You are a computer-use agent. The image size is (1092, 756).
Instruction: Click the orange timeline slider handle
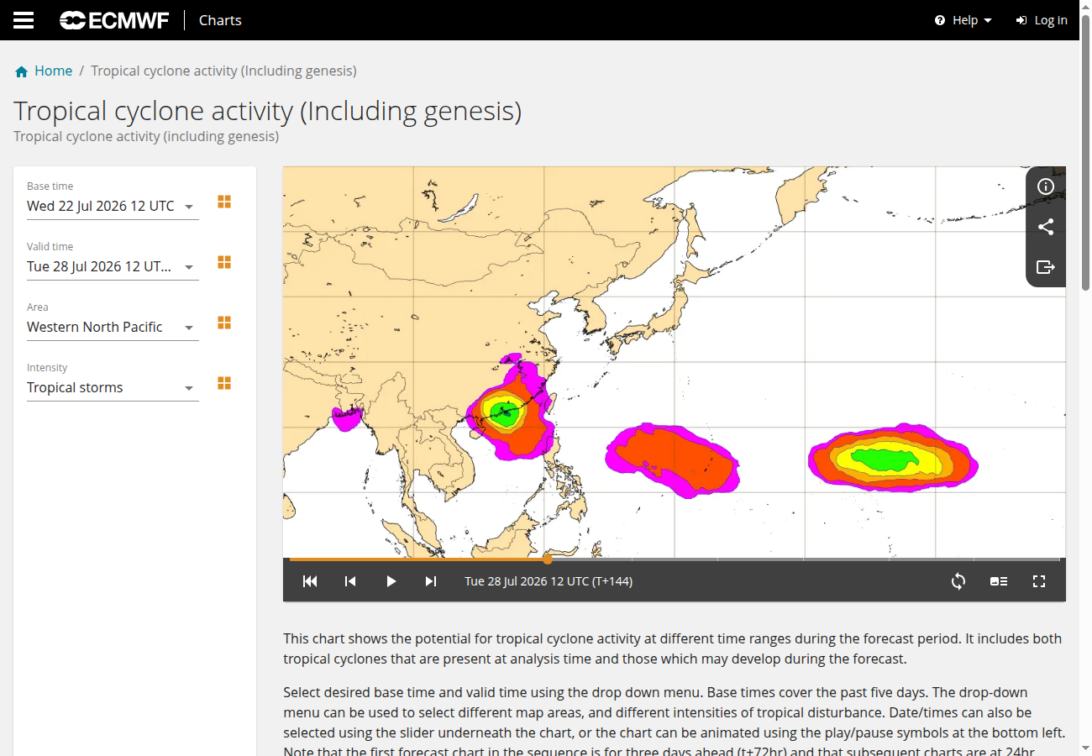548,559
